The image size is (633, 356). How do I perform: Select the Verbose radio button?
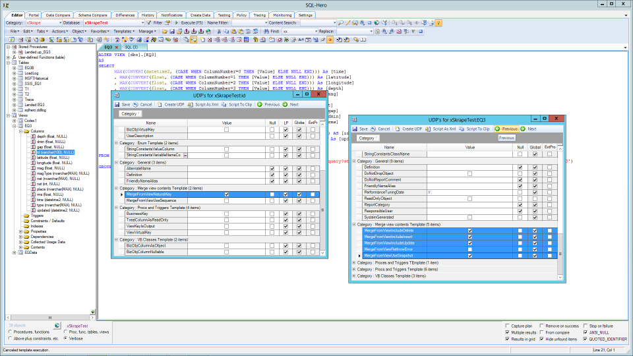[x=65, y=338]
